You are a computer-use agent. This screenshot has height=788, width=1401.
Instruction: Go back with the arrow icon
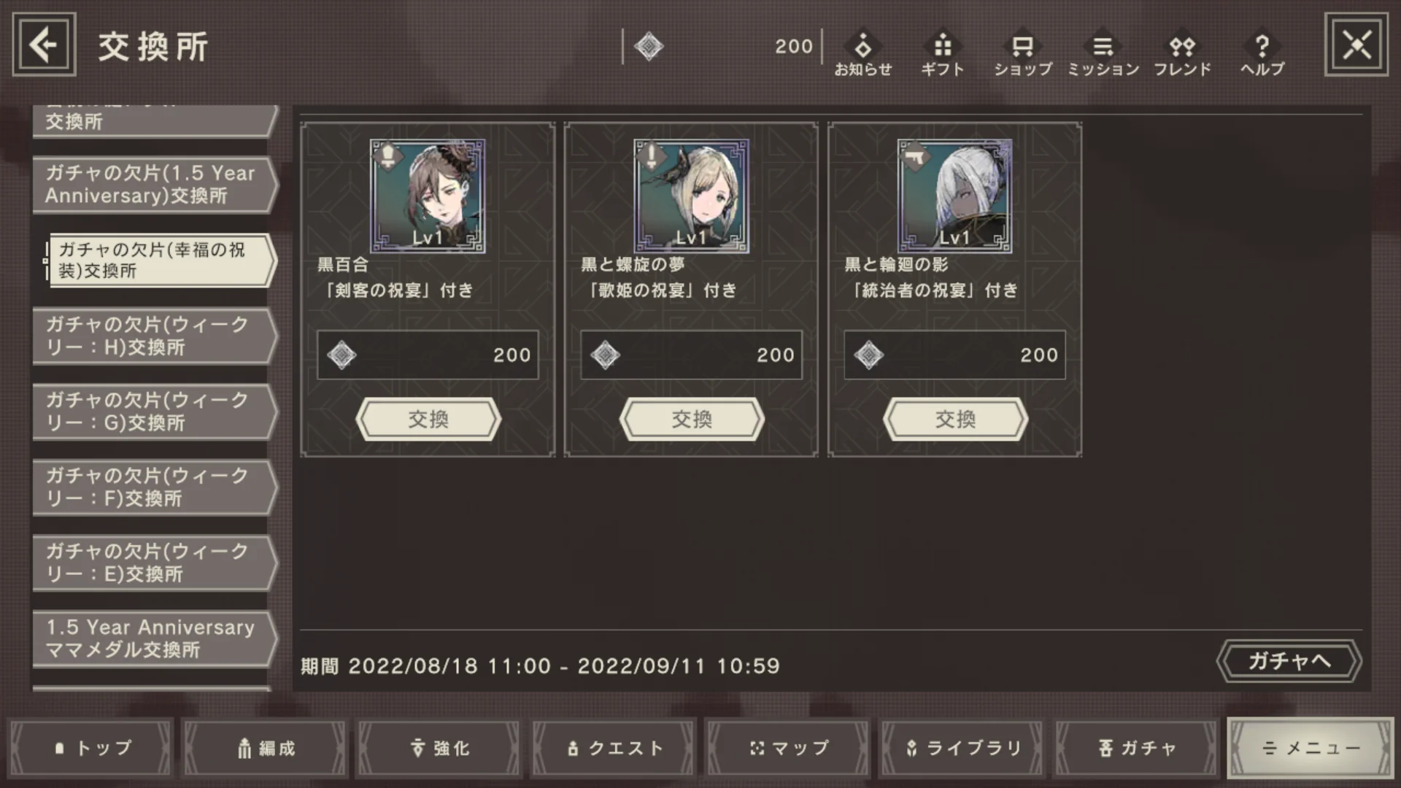click(x=44, y=45)
